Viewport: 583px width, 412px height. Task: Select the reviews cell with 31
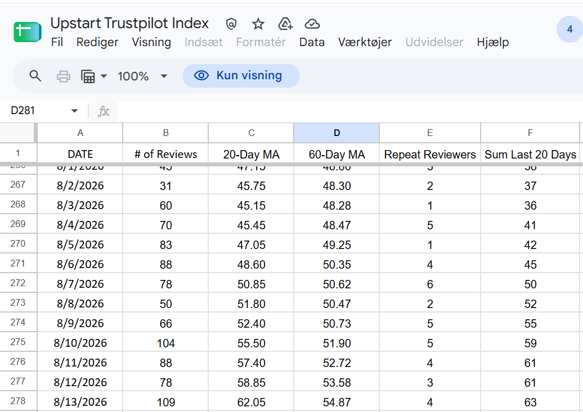point(165,185)
